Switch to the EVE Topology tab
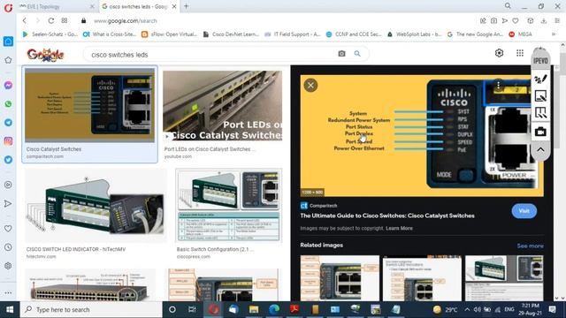Image resolution: width=566 pixels, height=318 pixels. tap(53, 6)
